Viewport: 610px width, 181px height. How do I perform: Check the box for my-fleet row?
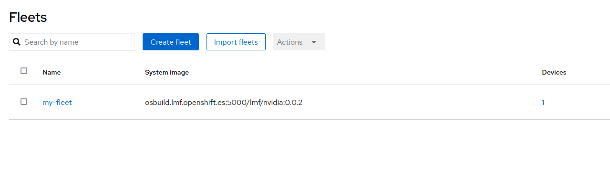click(24, 102)
